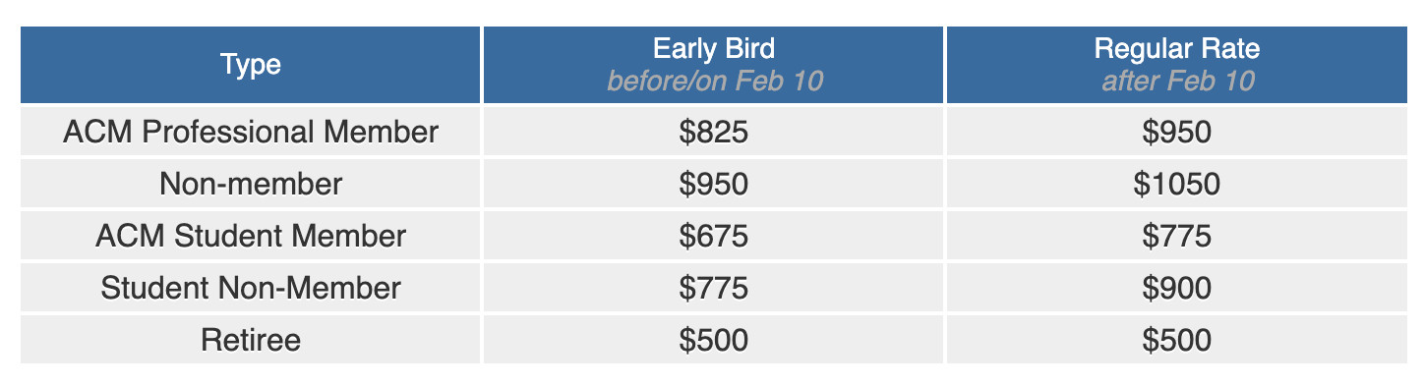Click the Regular Rate column header

click(x=1175, y=65)
